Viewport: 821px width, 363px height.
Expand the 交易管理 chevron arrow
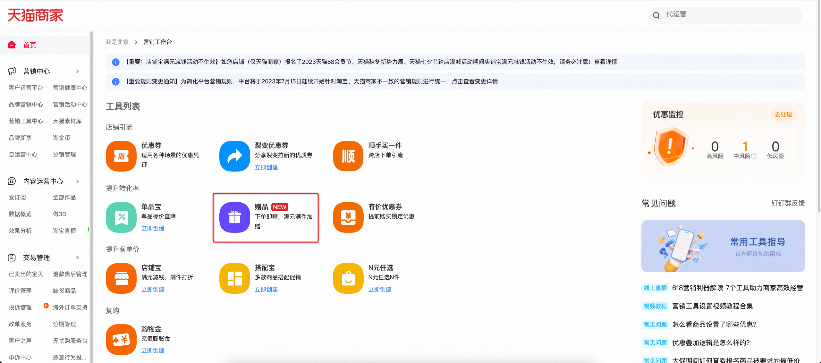coord(78,257)
